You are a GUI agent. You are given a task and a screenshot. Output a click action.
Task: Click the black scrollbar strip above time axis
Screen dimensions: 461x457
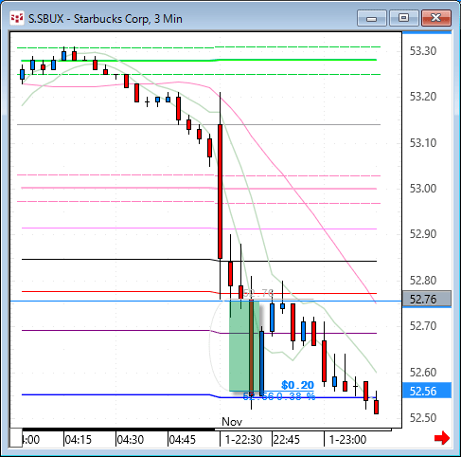118,430
